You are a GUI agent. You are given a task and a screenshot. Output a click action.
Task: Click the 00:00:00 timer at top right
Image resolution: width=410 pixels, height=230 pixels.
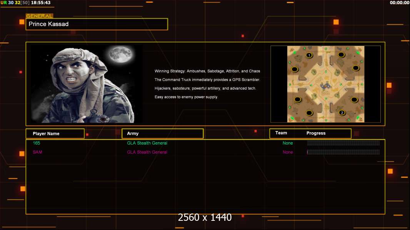coord(400,3)
